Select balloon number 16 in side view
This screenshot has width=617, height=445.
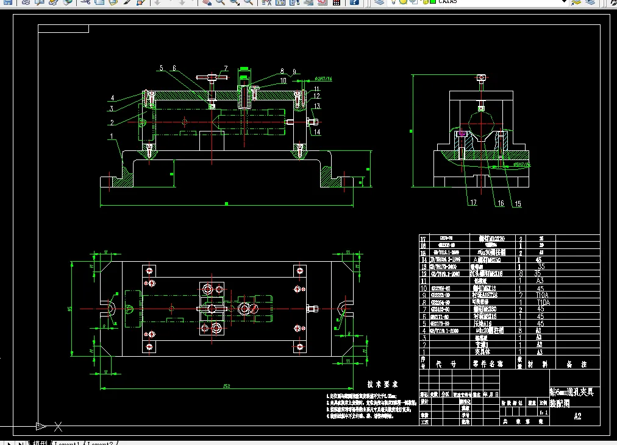pos(501,203)
